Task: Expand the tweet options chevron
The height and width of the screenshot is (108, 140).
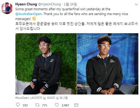Action: [x=136, y=4]
